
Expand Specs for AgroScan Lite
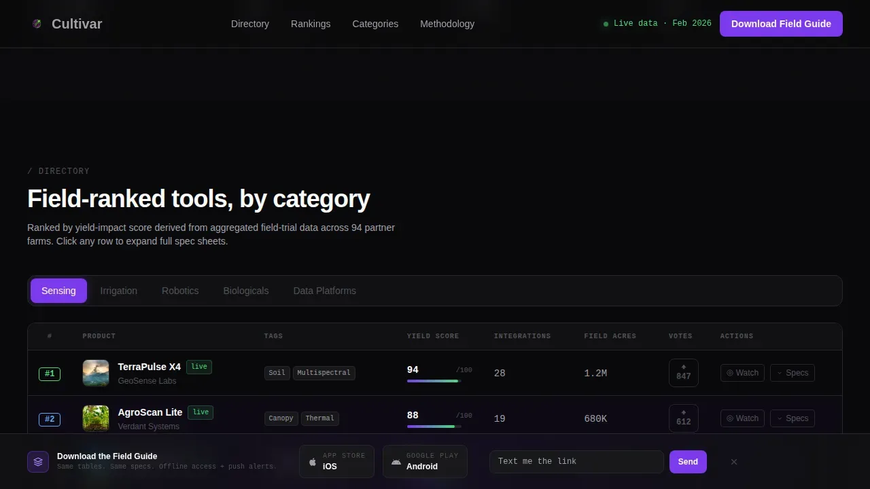coord(793,418)
